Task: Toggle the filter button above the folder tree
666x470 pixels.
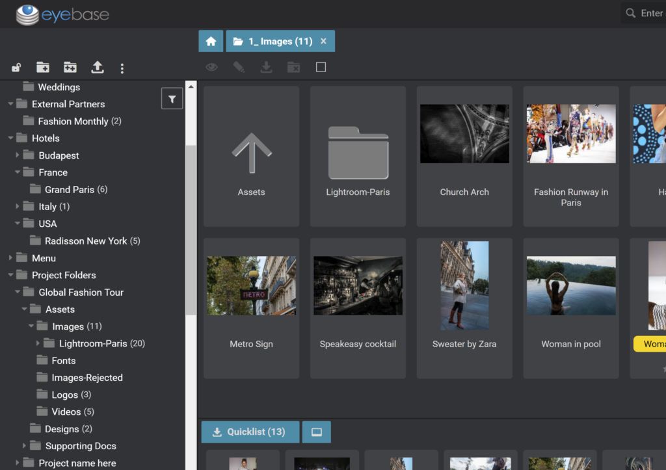Action: pos(172,98)
